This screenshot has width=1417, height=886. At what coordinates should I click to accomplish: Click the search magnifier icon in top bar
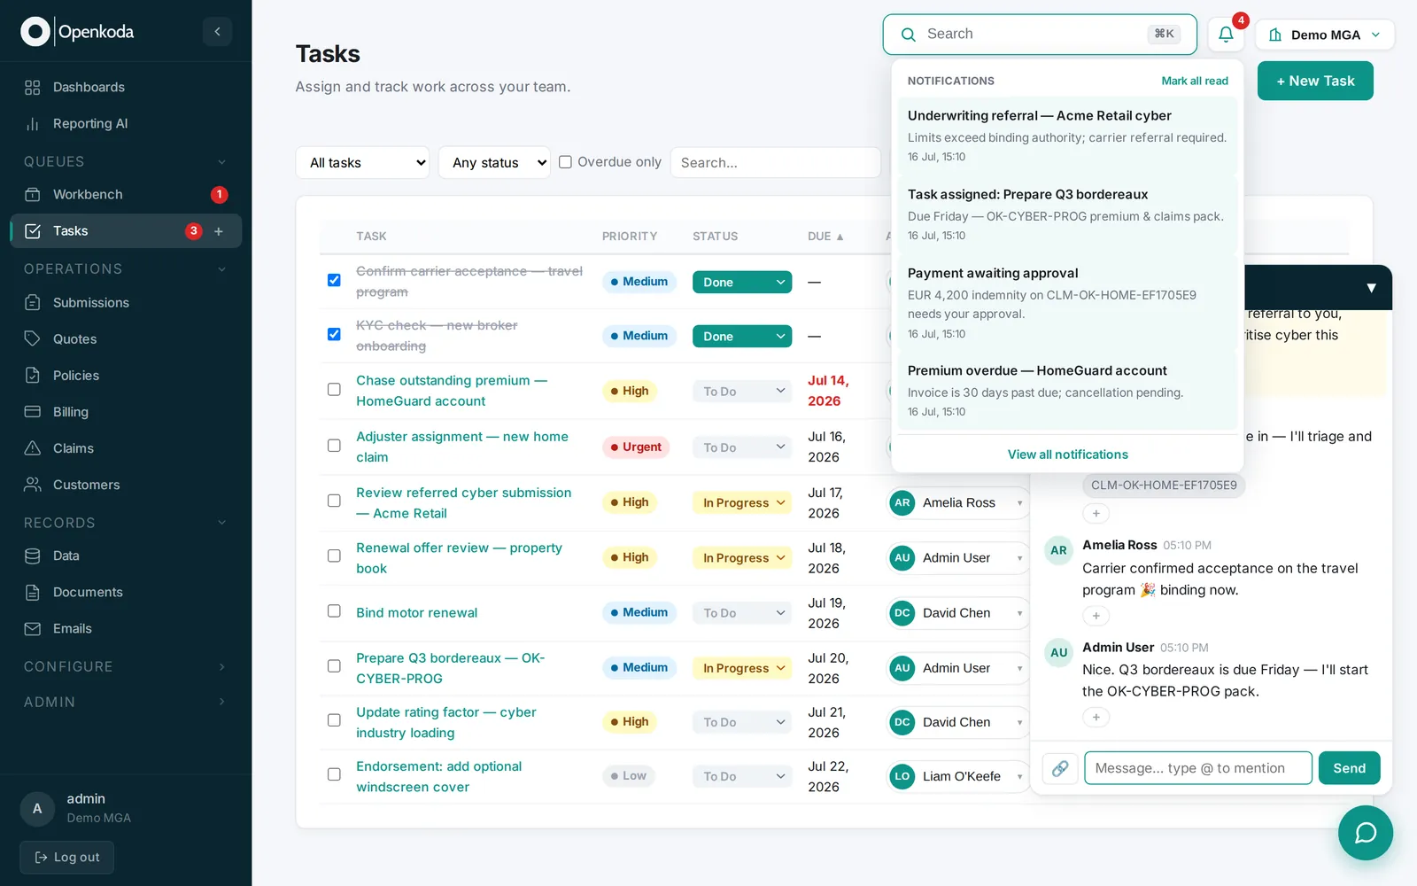[x=908, y=35]
